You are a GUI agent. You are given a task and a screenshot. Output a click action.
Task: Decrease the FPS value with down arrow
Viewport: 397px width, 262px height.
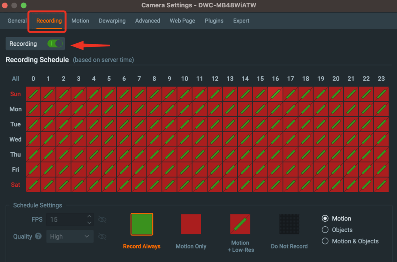click(x=89, y=223)
